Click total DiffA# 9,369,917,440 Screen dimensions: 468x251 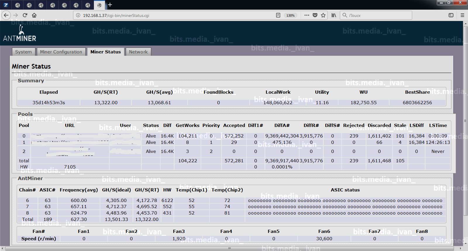(282, 161)
